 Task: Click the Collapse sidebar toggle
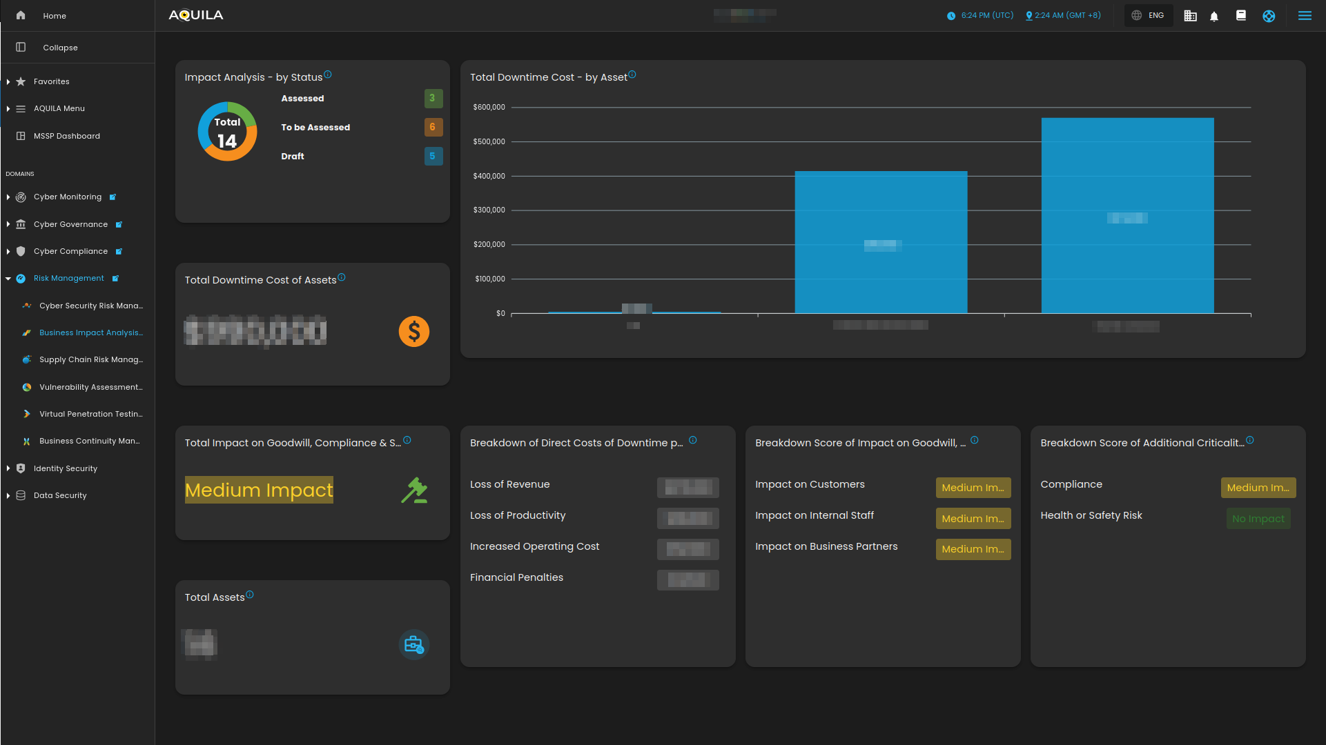pos(60,48)
